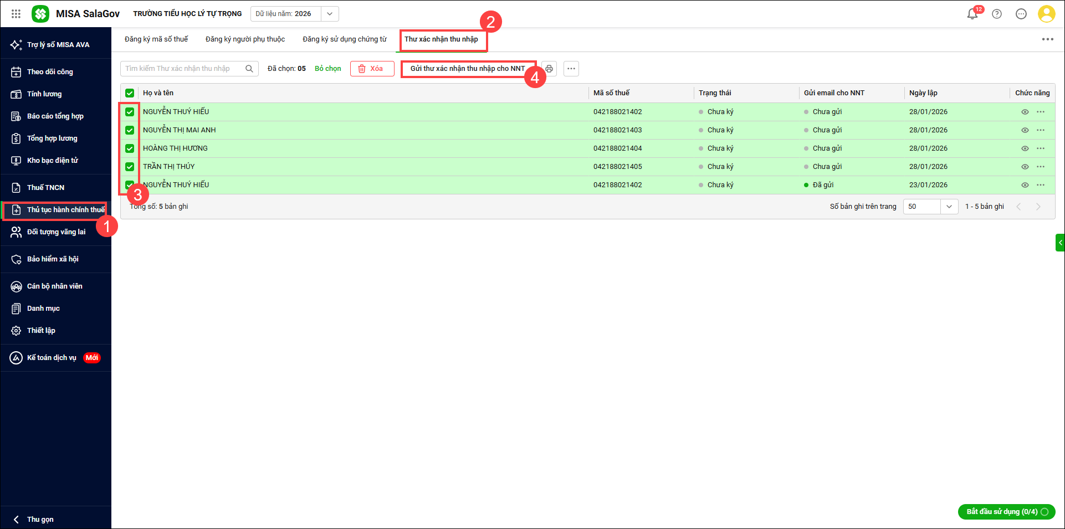
Task: Open the chat feedback bubble icon
Action: 1021,14
